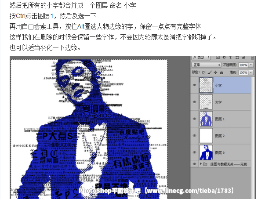Open the 不透明度 opacity slider arrow
258x199 pixels.
pyautogui.click(x=251, y=65)
